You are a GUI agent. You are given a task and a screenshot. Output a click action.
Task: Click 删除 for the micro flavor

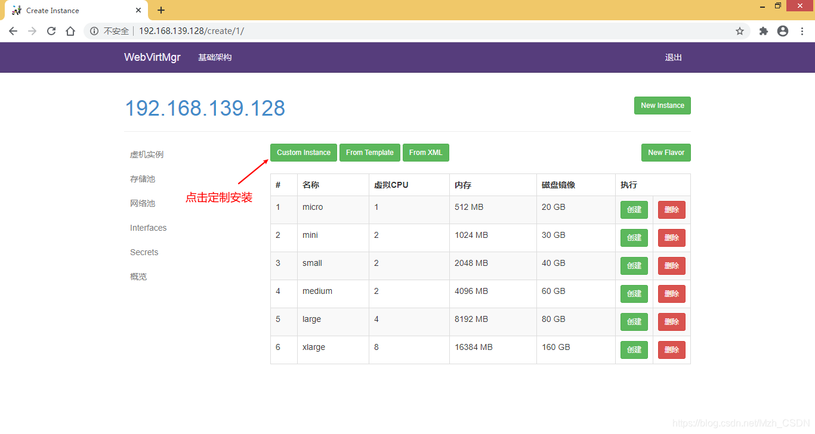[672, 210]
